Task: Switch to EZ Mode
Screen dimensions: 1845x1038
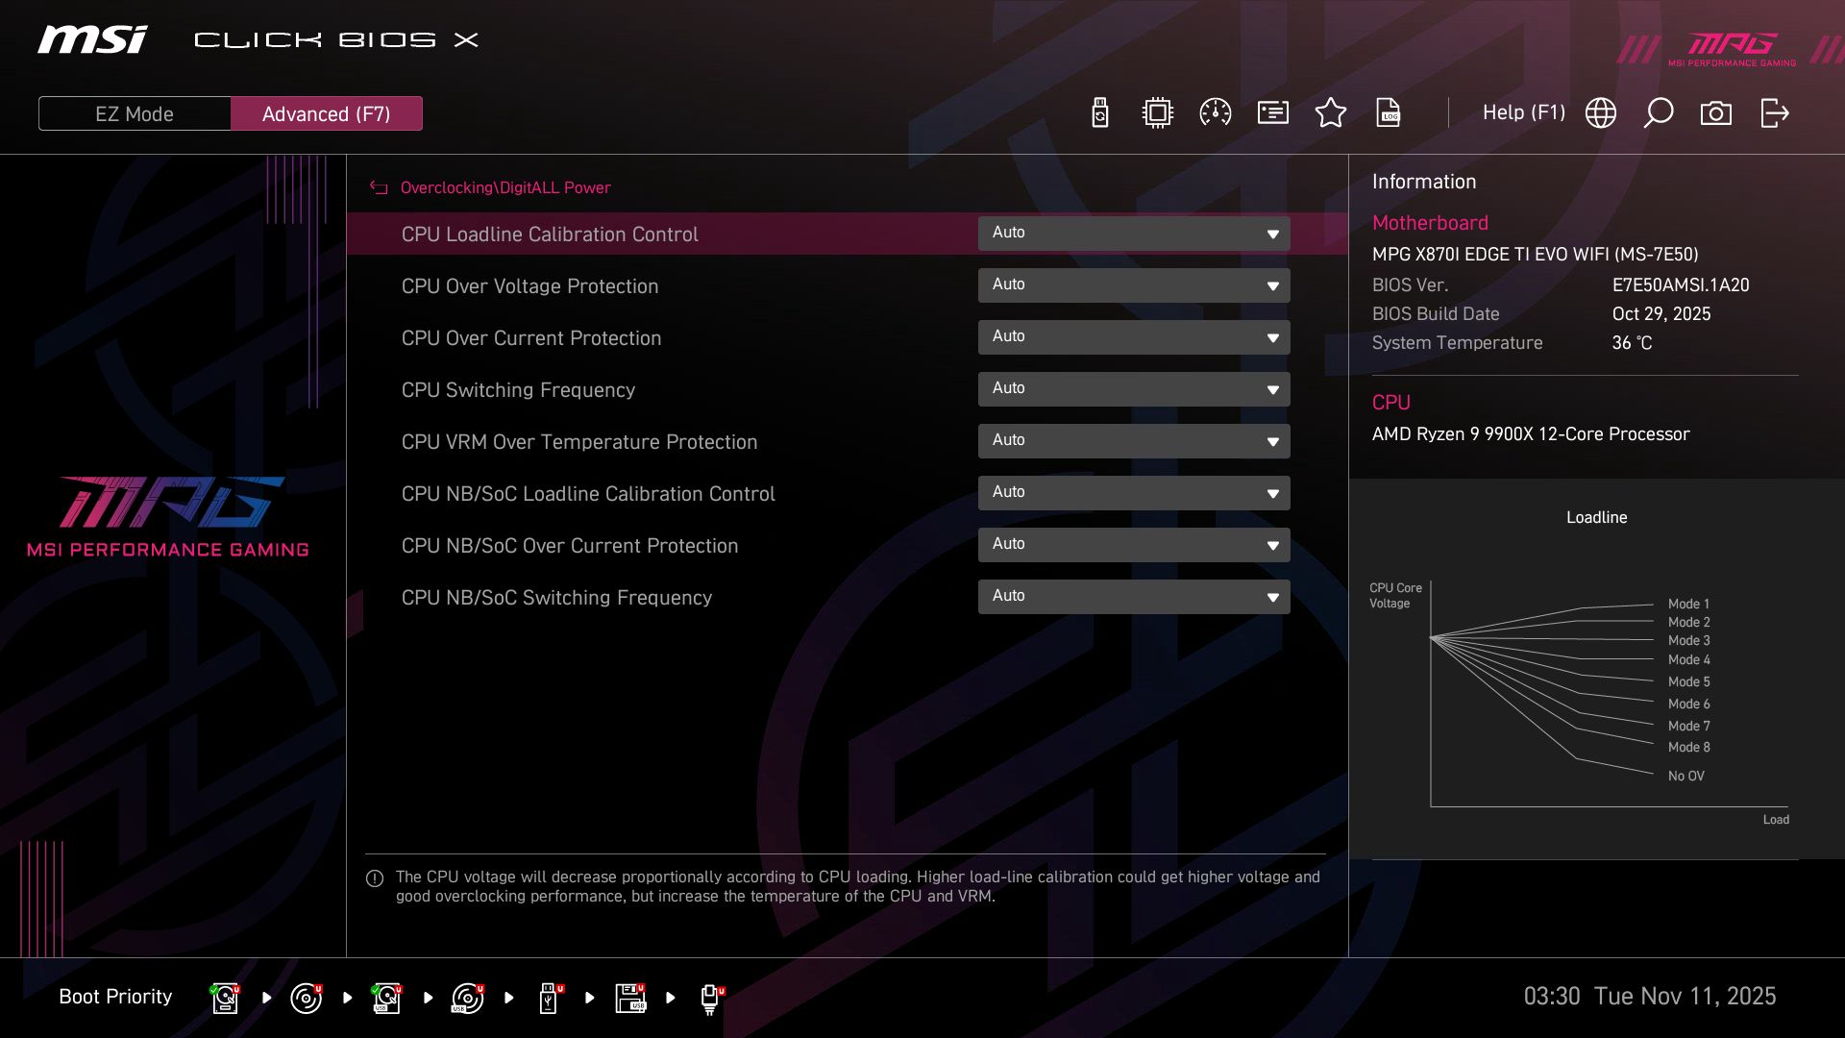Action: pos(134,112)
